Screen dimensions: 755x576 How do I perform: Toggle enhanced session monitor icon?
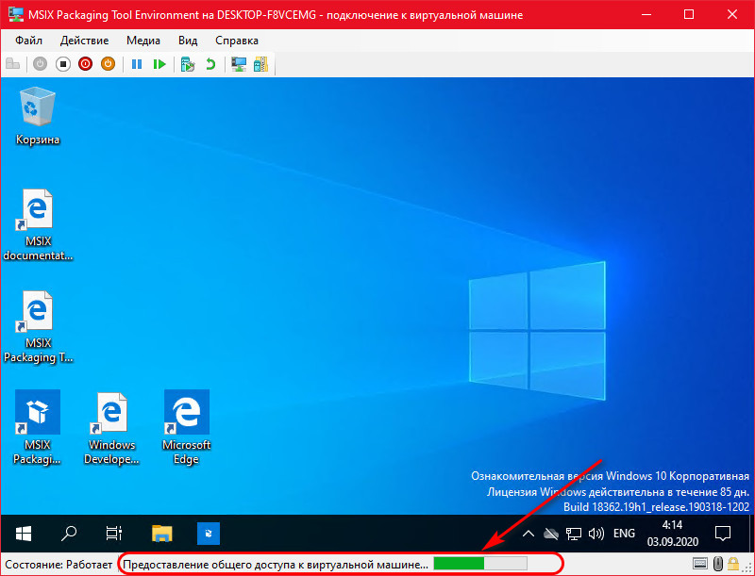(239, 64)
